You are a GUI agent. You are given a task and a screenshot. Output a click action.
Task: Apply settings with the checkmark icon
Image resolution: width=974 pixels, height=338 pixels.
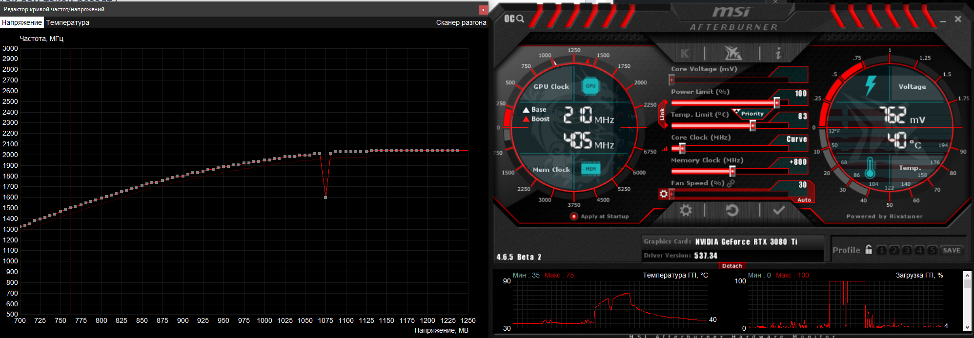tap(779, 210)
